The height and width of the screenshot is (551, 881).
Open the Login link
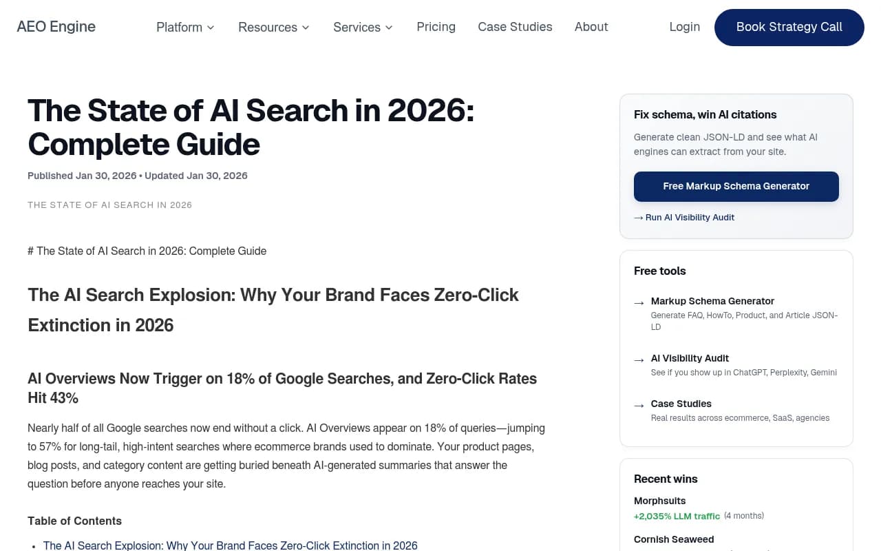684,27
